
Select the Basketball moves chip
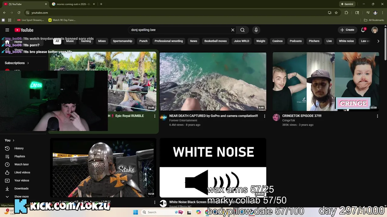(x=216, y=41)
